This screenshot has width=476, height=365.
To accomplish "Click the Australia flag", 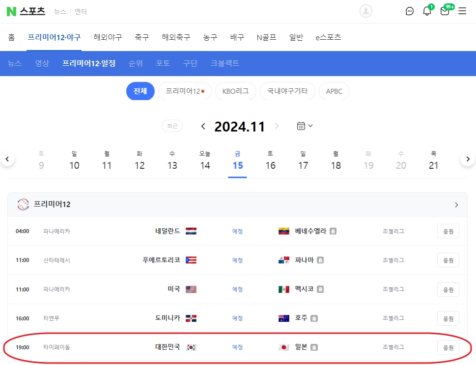I will [284, 318].
